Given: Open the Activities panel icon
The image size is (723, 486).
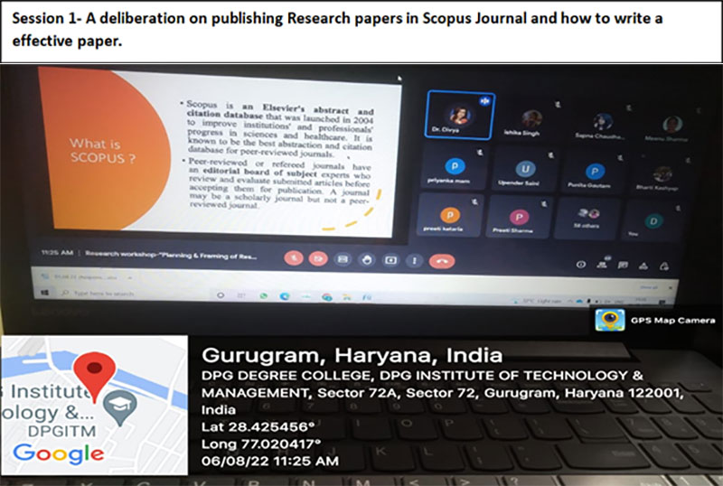Looking at the screenshot, I should coord(643,266).
